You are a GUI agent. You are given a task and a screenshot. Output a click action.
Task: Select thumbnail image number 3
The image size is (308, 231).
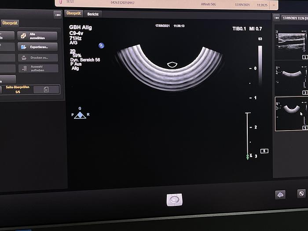click(x=291, y=79)
